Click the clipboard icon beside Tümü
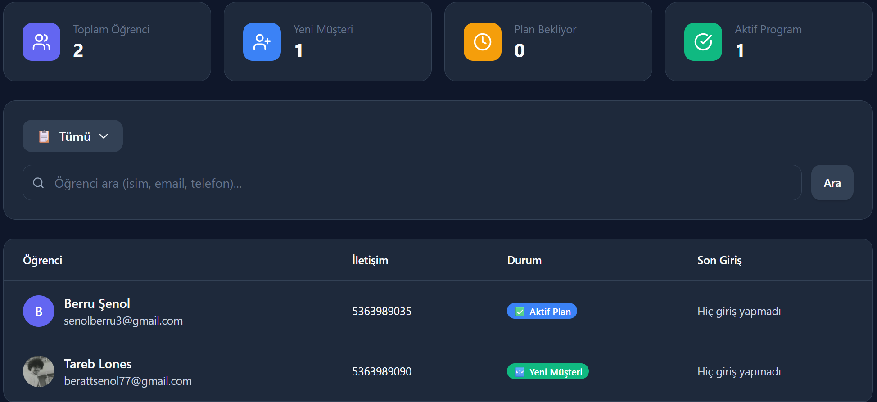The image size is (877, 402). coord(44,136)
